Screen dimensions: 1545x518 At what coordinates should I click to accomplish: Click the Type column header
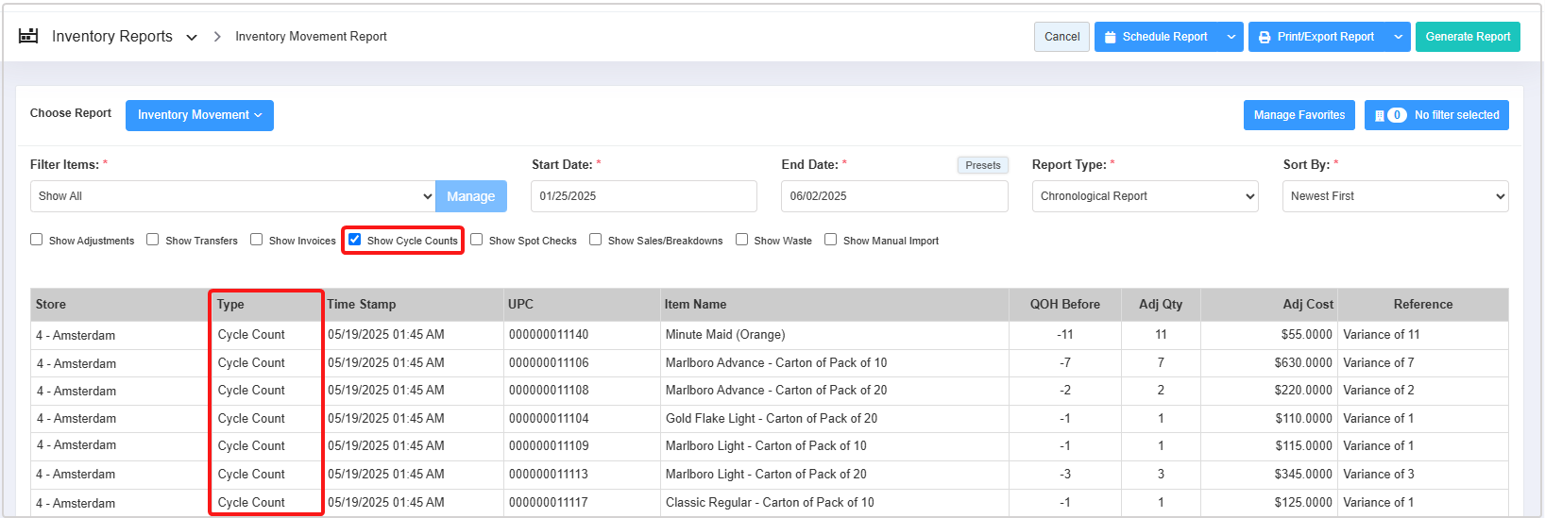pos(230,305)
